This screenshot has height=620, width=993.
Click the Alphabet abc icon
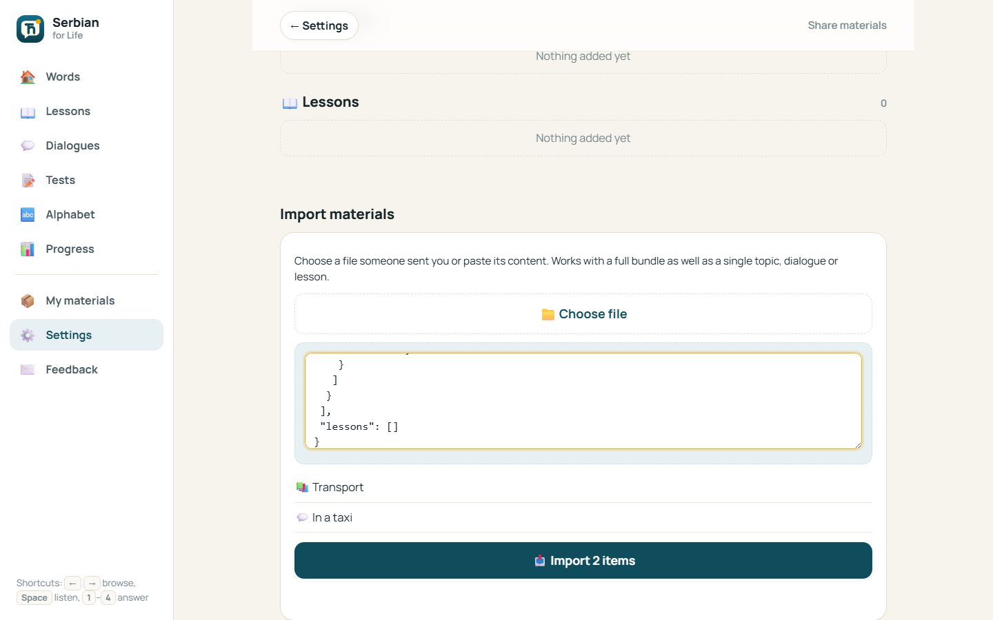[28, 215]
